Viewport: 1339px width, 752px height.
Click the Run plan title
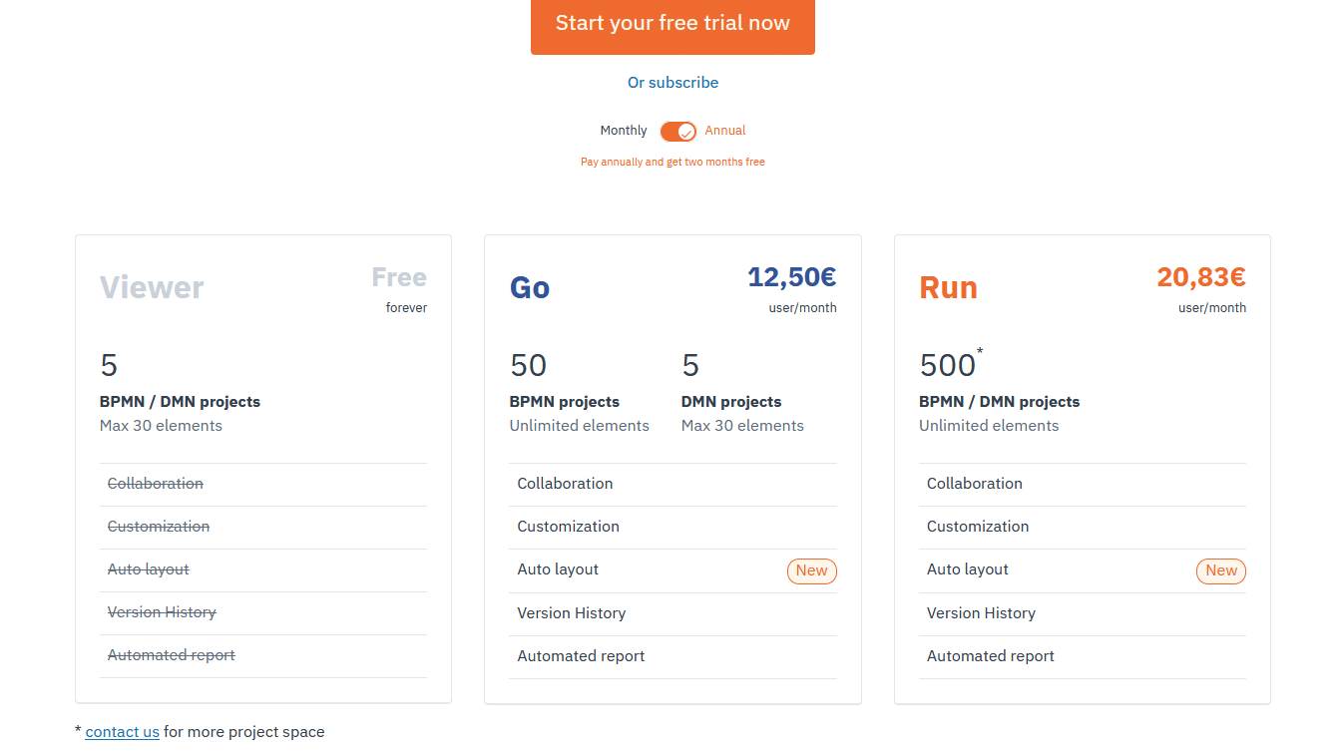(x=948, y=287)
